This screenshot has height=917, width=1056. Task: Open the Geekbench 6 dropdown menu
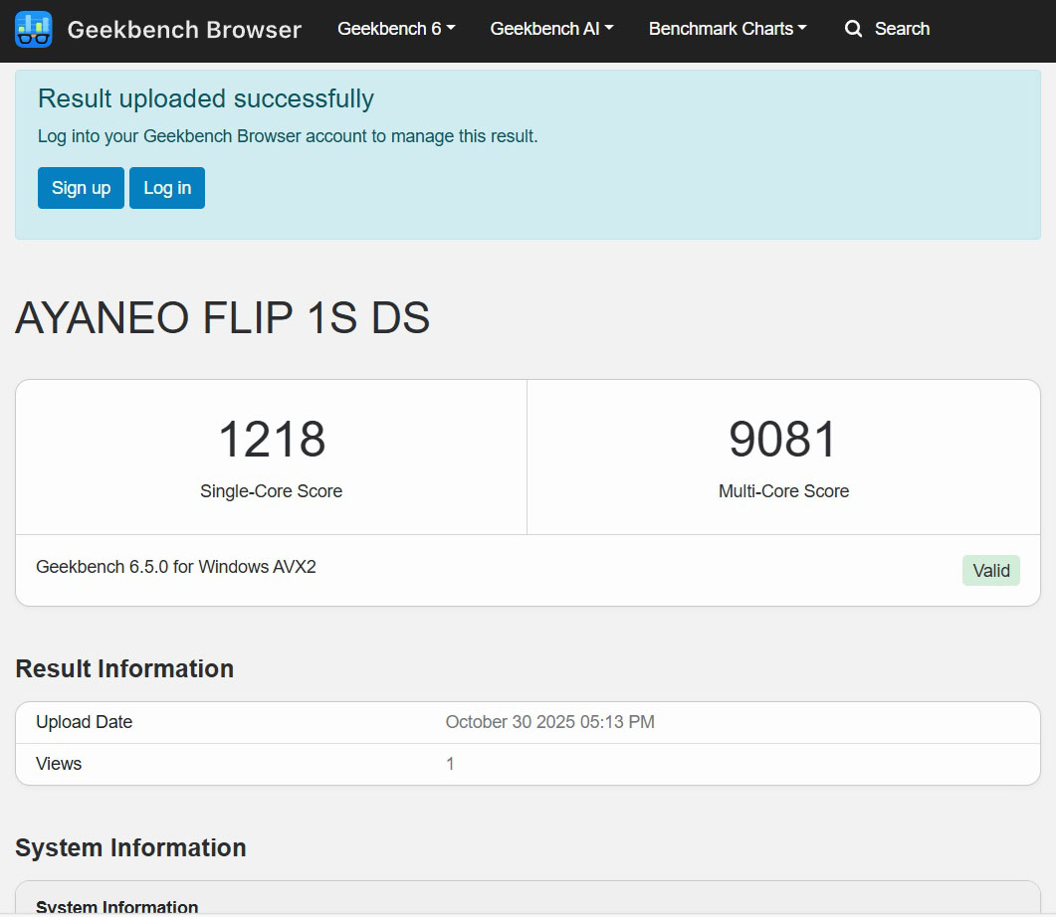coord(396,29)
